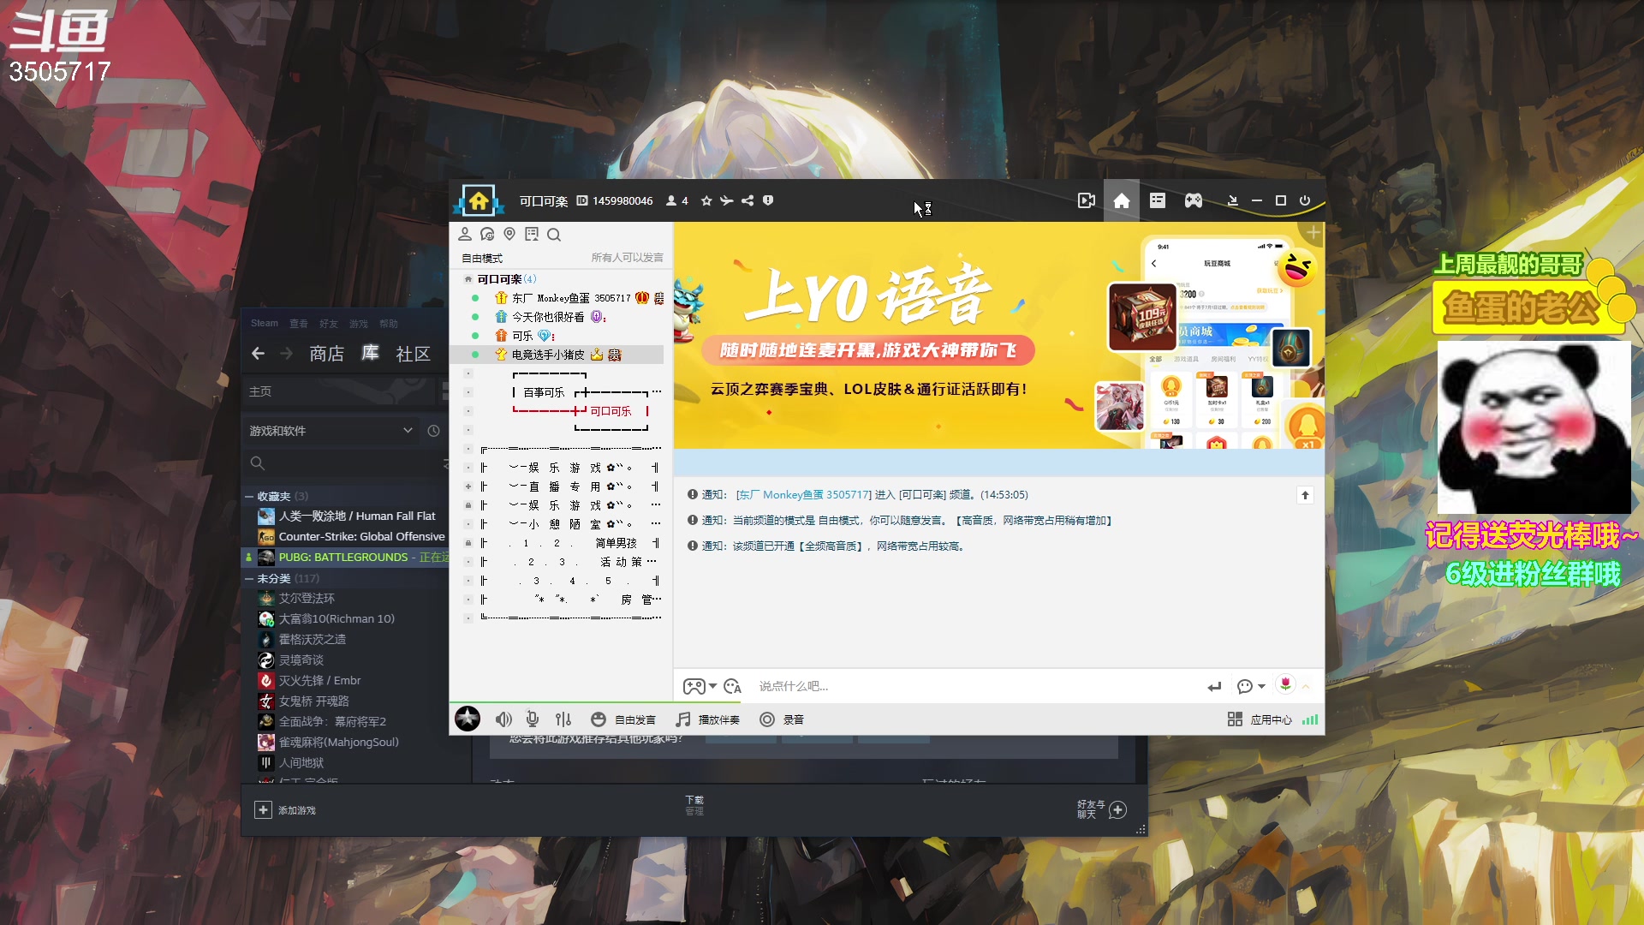This screenshot has width=1644, height=925.
Task: Switch to the 商店 tab in Steam
Action: [x=326, y=354]
